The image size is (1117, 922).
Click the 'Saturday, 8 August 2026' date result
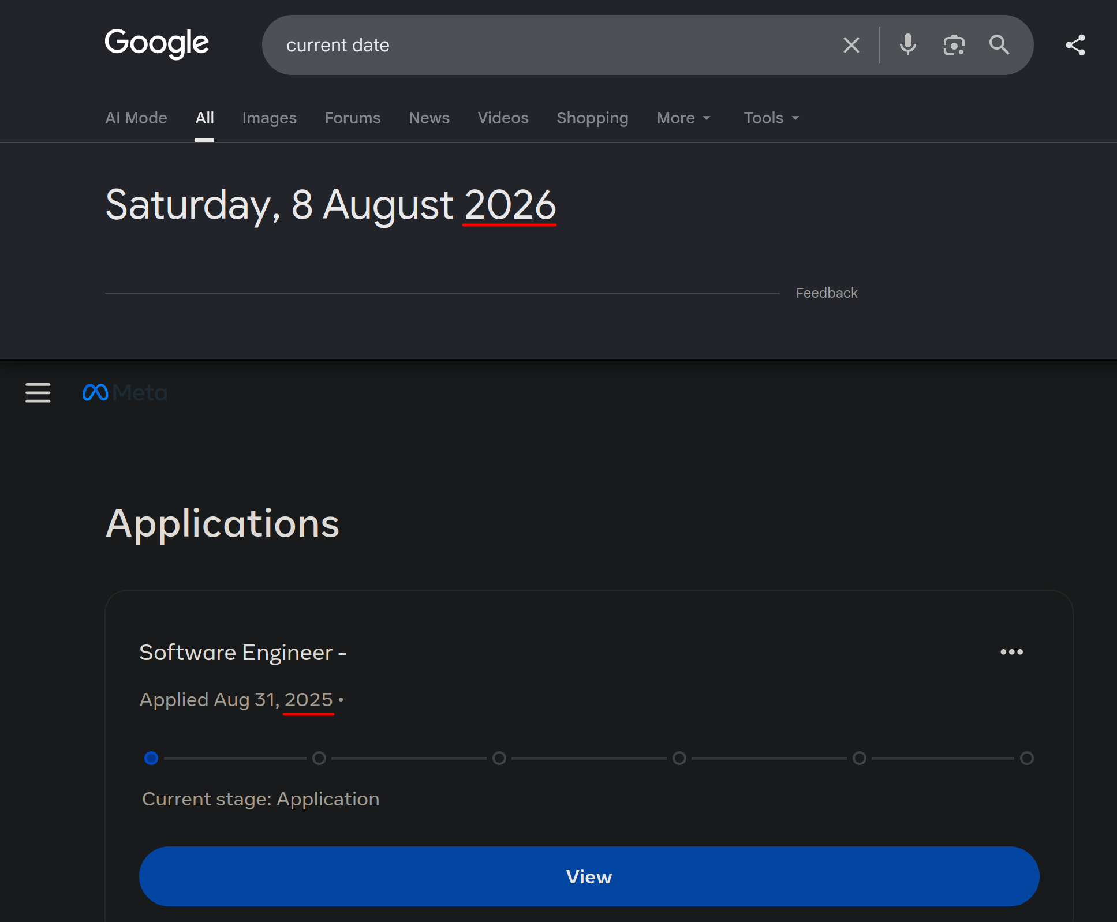[331, 205]
